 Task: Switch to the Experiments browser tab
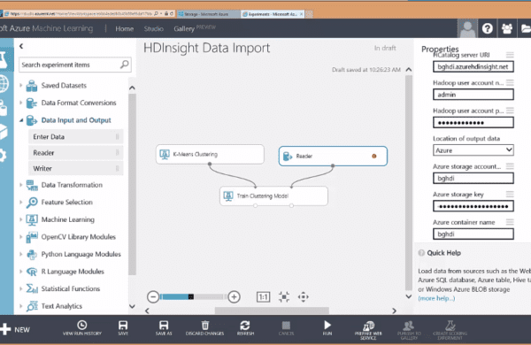click(273, 14)
